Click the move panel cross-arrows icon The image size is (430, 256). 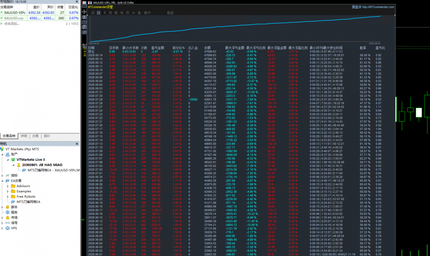84,11
